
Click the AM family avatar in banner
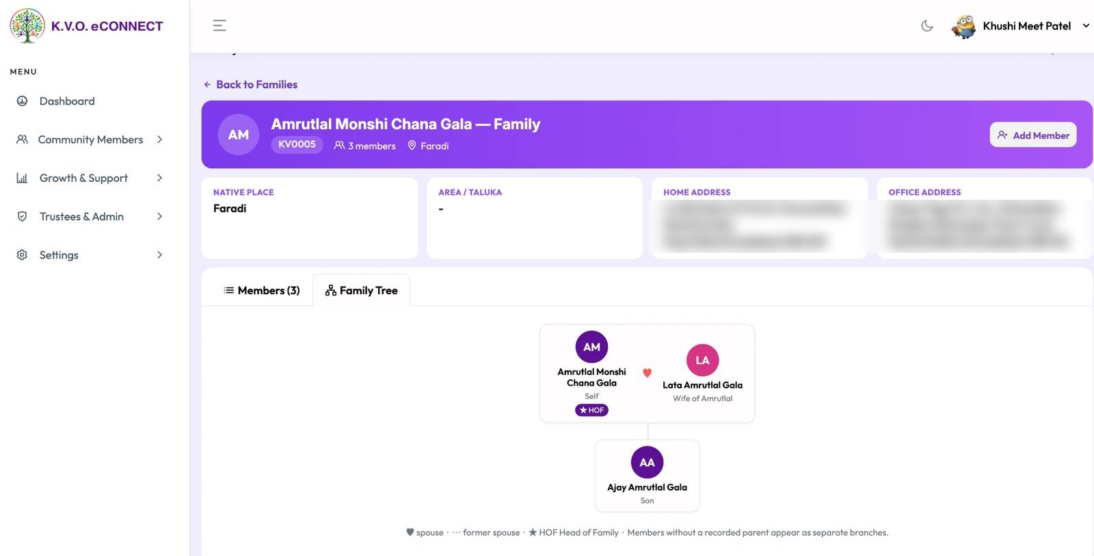point(239,135)
